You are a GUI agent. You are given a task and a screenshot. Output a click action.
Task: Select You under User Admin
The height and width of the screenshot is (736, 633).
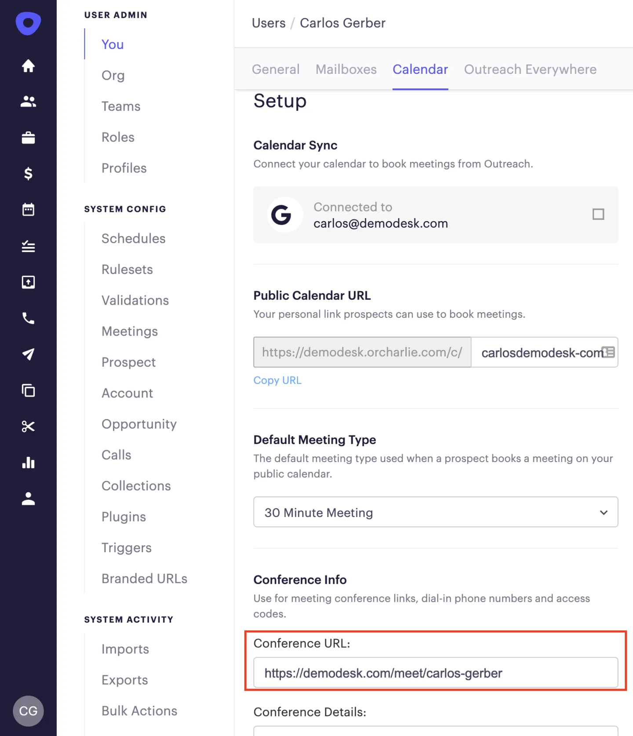point(113,44)
